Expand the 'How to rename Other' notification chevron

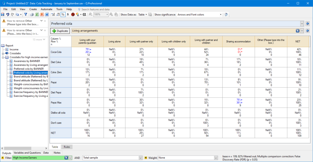pyautogui.click(x=41, y=30)
